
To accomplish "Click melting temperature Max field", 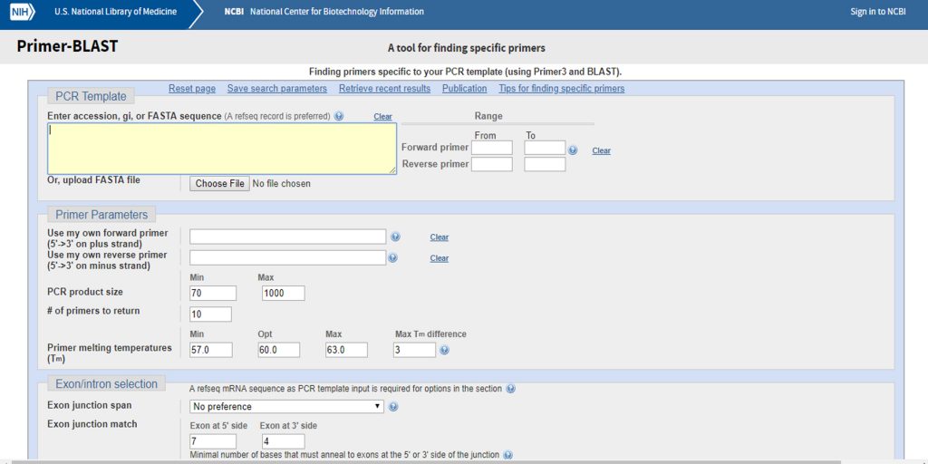I will (x=347, y=350).
